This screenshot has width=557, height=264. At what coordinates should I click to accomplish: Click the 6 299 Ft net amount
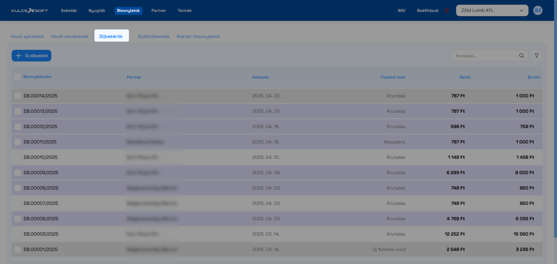tap(455, 173)
